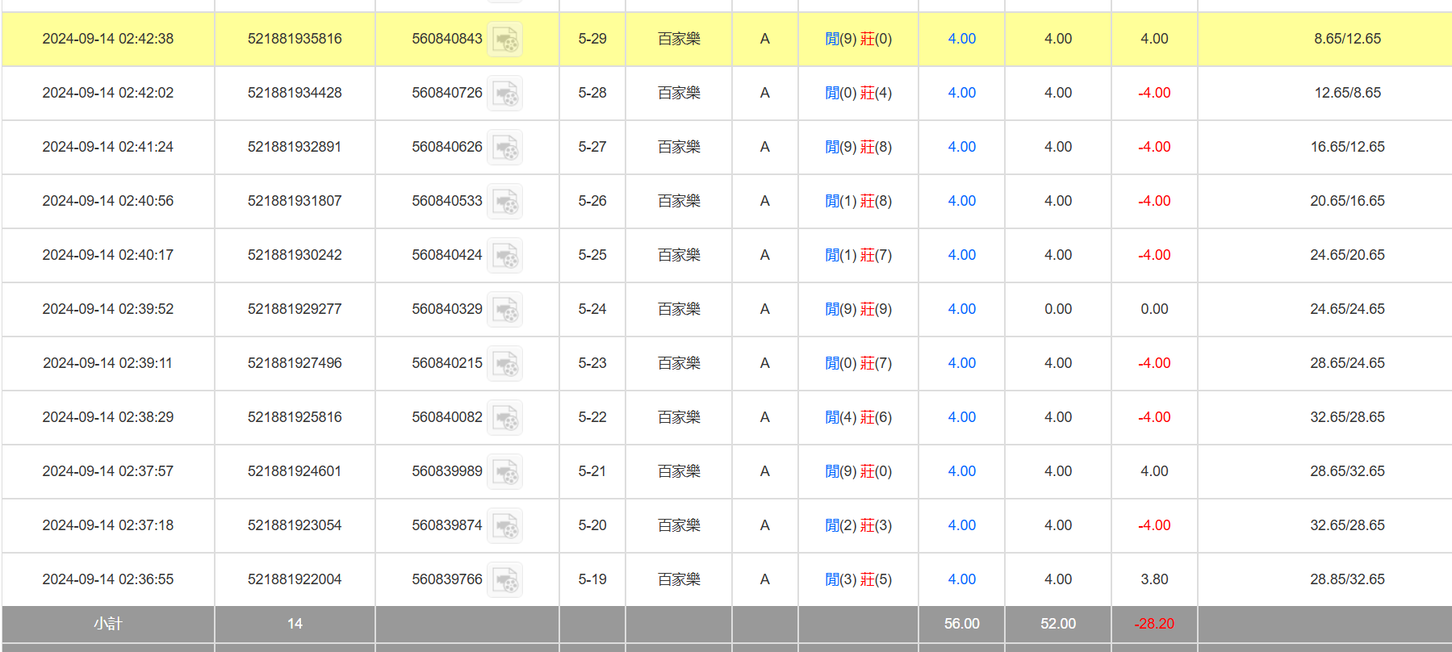View replay icon next to 560840424
The width and height of the screenshot is (1452, 652).
[505, 256]
